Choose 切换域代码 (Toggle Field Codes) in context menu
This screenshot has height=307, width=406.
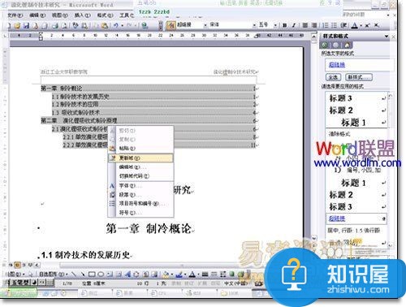[x=140, y=176]
